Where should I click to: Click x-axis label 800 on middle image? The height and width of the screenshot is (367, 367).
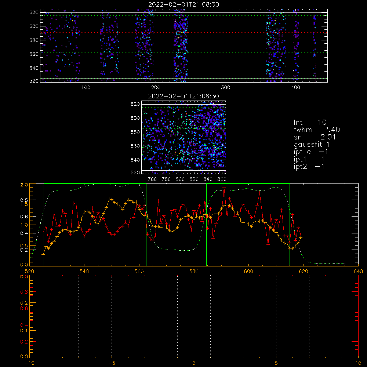[180, 179]
